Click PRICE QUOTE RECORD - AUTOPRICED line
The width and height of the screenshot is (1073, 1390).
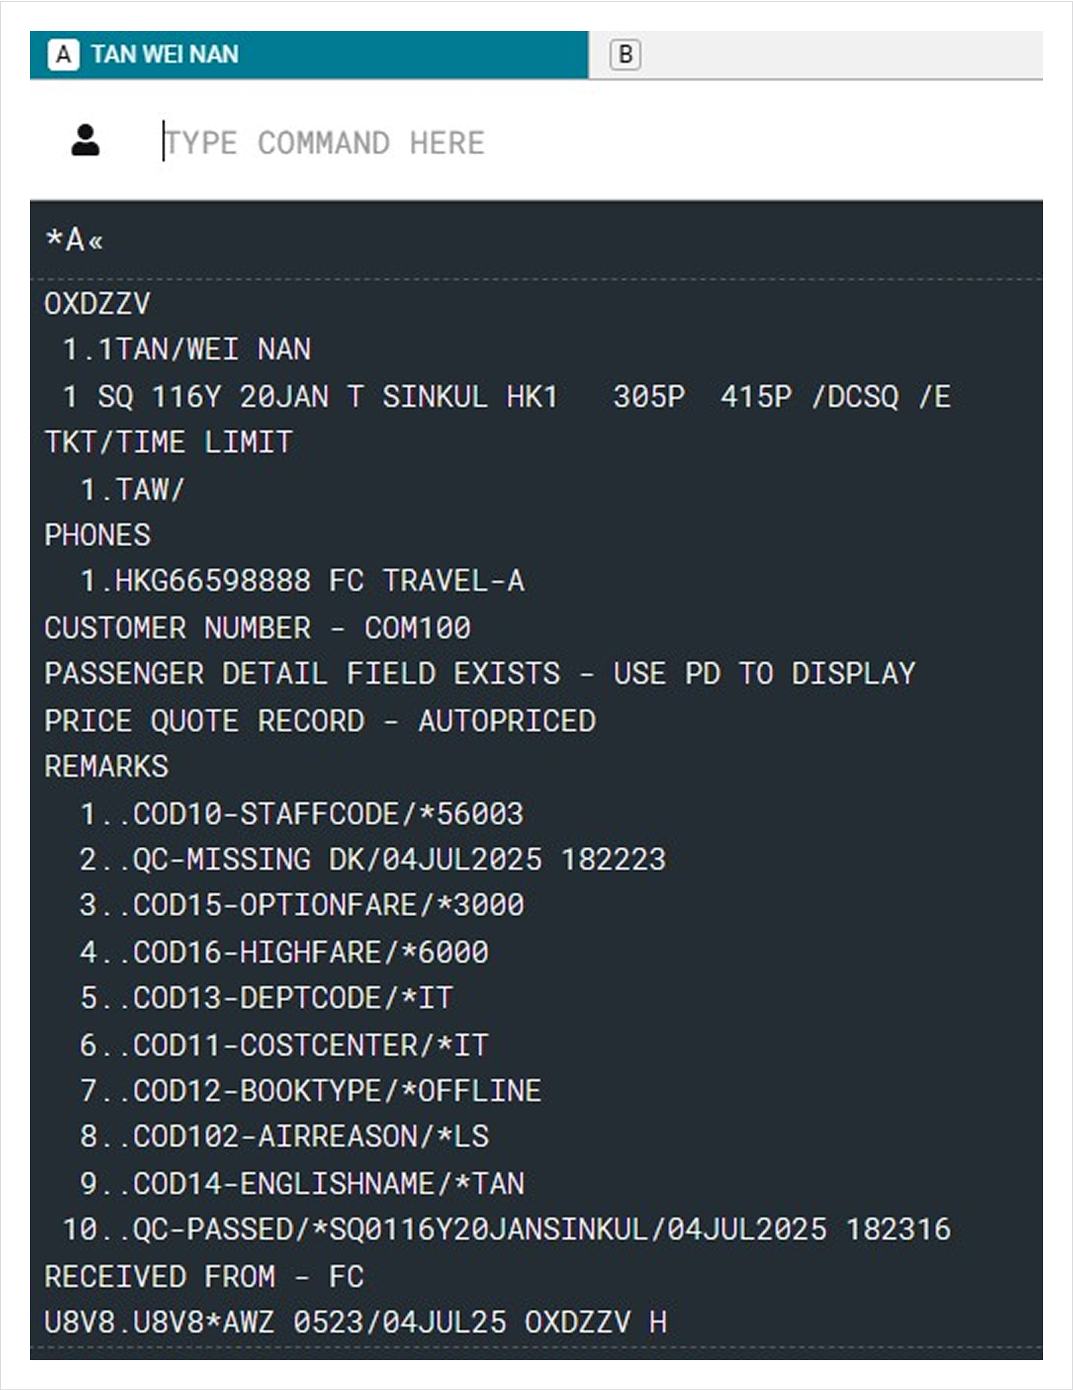tap(320, 721)
